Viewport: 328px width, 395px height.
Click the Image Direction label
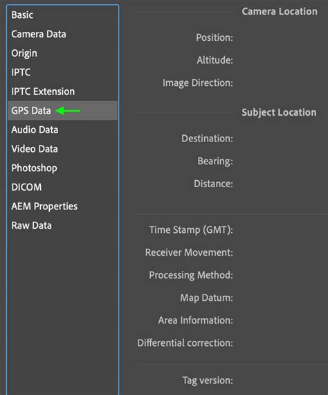198,83
